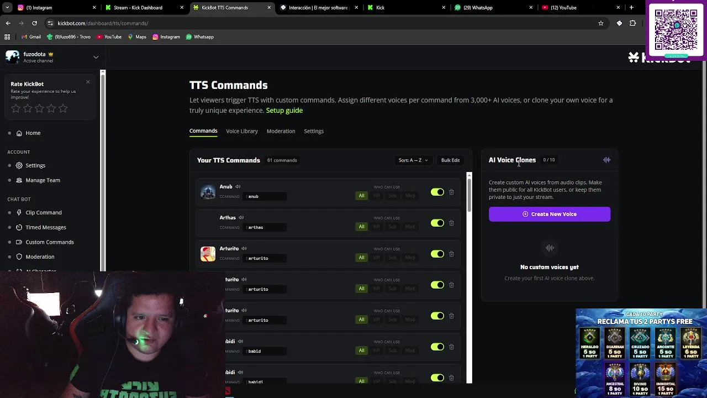Enable Mod permission for Anub
707x398 pixels.
click(x=410, y=196)
